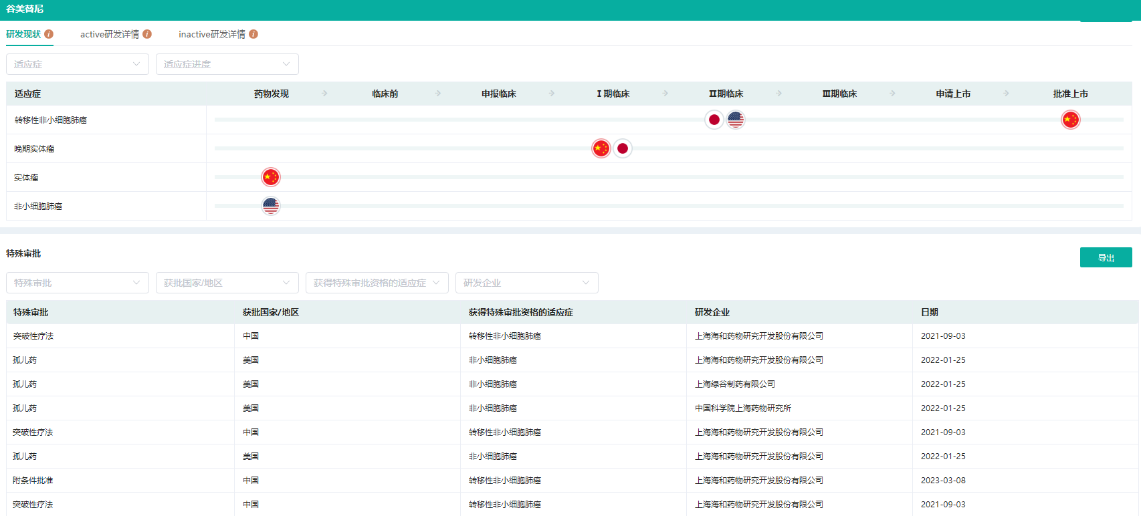Open 获得特殊审批资格的适应症 dropdown
The image size is (1141, 516).
pos(377,283)
